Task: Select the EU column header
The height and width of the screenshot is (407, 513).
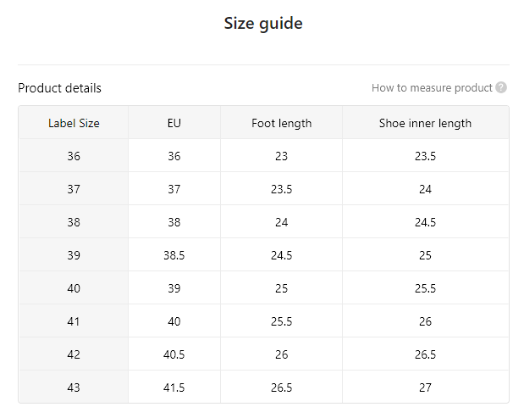Action: pyautogui.click(x=174, y=123)
